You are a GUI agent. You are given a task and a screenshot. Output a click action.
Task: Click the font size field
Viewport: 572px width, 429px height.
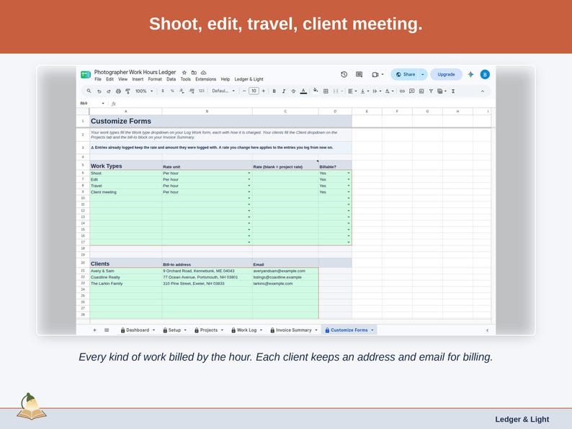tap(254, 91)
